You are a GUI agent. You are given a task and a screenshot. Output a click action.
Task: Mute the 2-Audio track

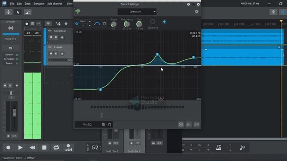point(51,54)
